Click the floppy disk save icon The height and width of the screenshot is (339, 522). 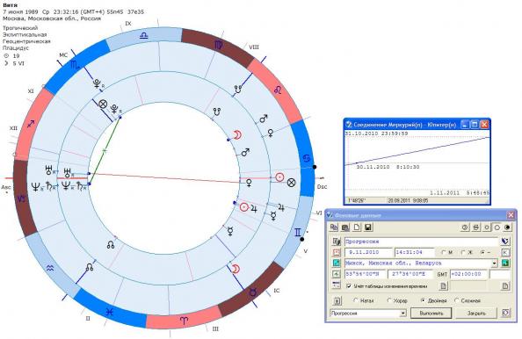(x=368, y=227)
